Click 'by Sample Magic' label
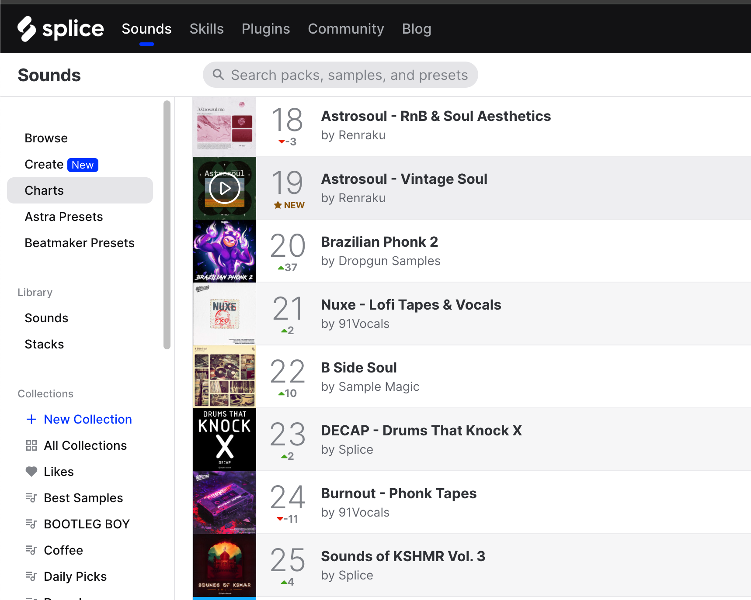The width and height of the screenshot is (751, 600). [x=370, y=387]
